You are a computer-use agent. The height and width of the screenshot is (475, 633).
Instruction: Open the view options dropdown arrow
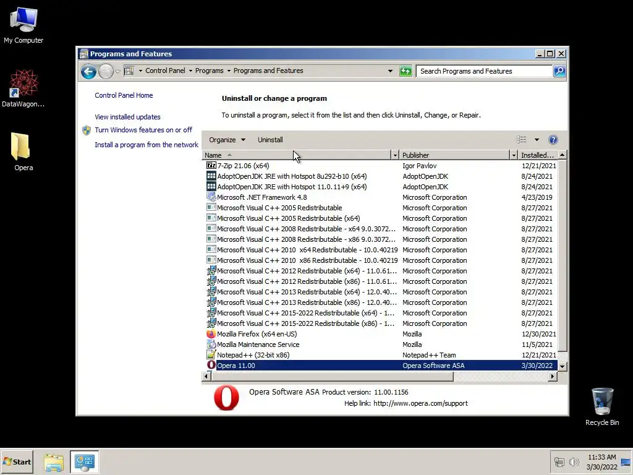click(x=537, y=140)
